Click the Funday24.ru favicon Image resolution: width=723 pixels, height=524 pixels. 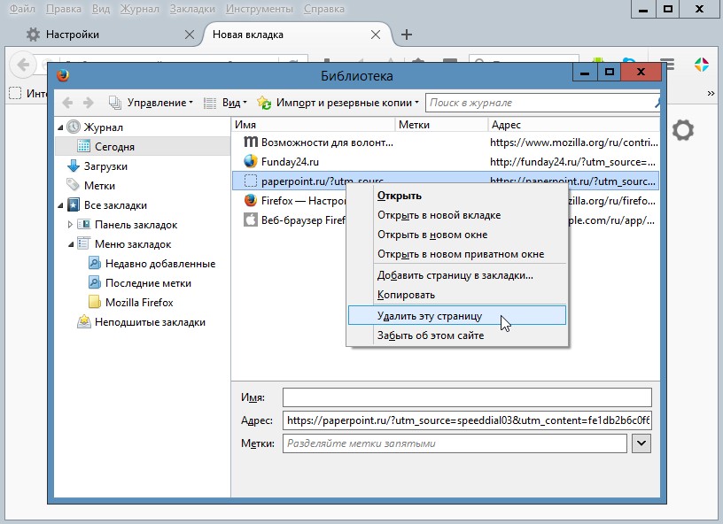pyautogui.click(x=251, y=161)
